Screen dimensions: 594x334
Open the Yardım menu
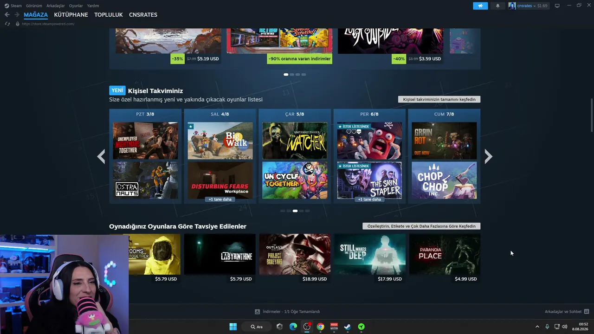tap(93, 6)
